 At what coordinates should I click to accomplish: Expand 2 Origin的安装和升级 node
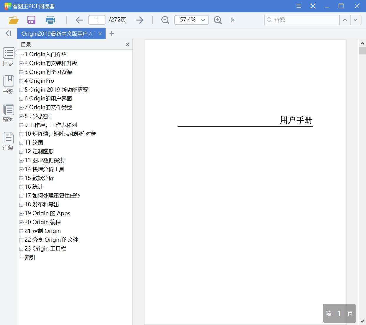21,63
